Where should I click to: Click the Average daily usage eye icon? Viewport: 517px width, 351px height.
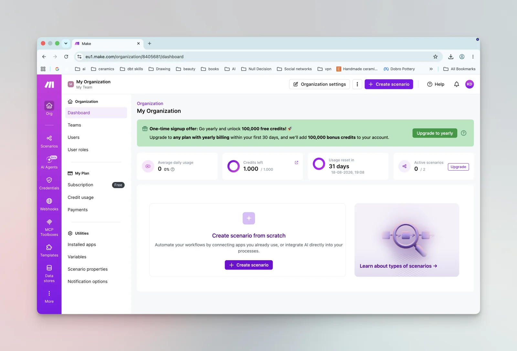[x=148, y=166]
